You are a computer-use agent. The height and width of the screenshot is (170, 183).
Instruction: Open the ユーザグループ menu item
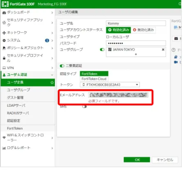(18, 90)
